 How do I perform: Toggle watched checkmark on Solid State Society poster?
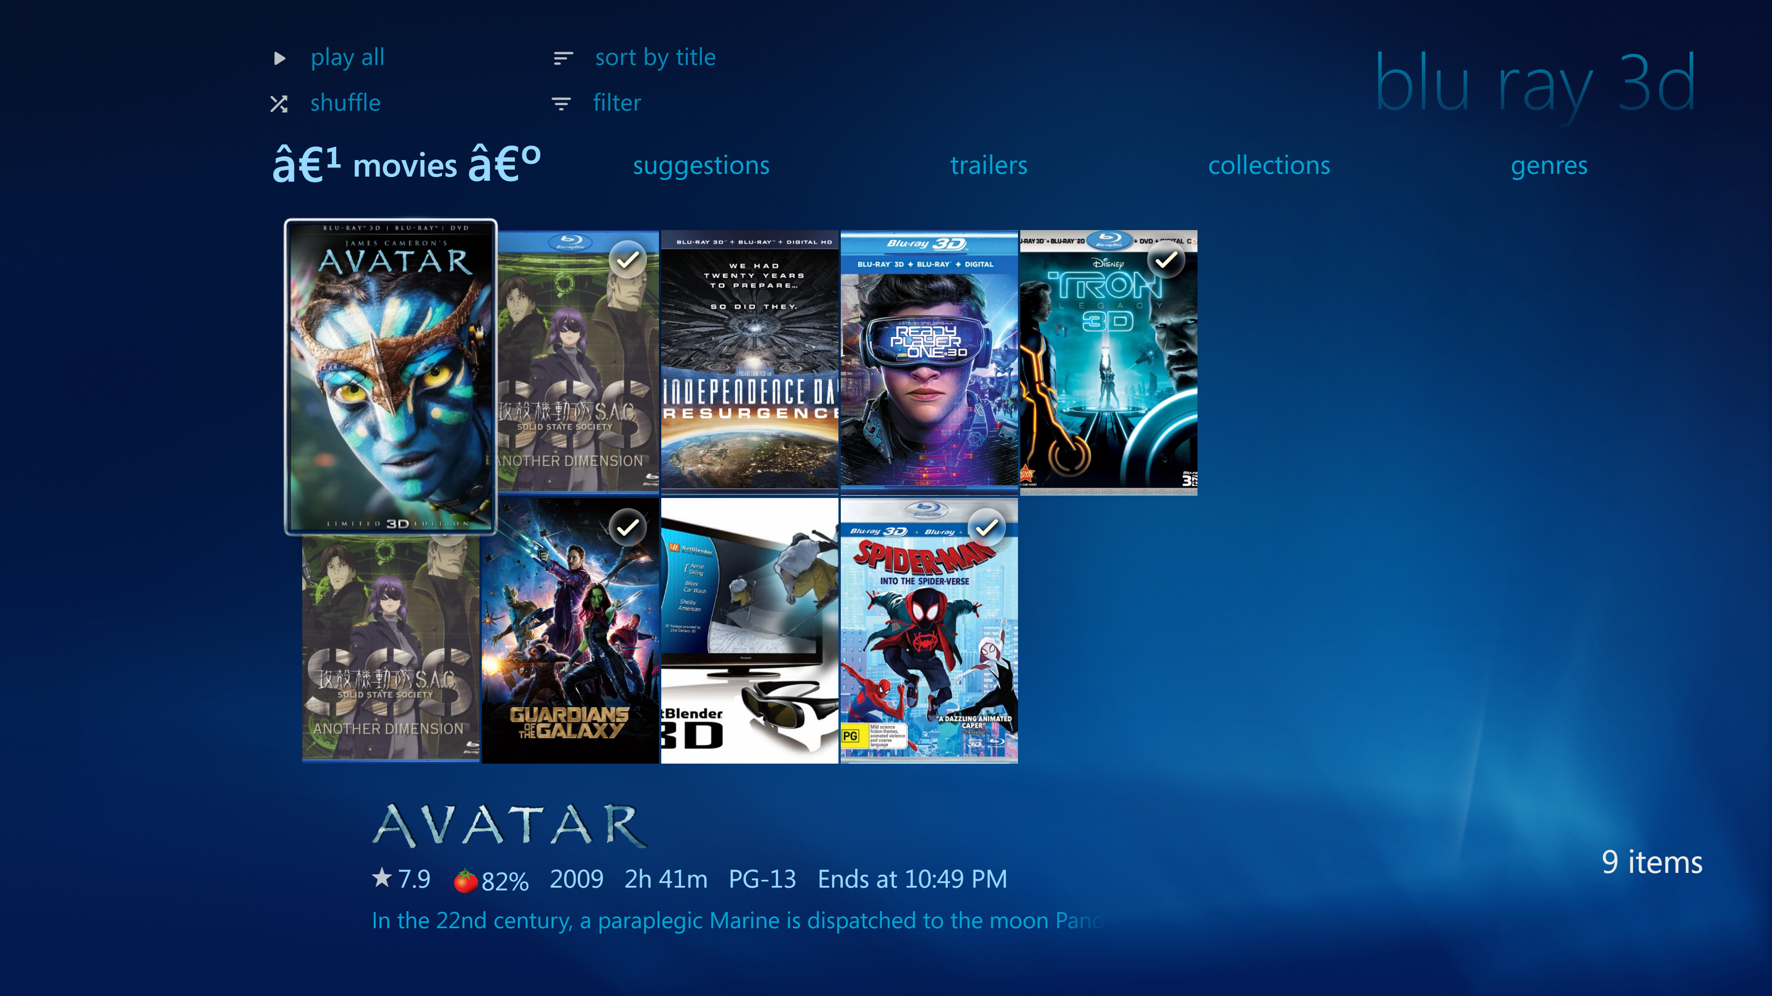point(628,260)
